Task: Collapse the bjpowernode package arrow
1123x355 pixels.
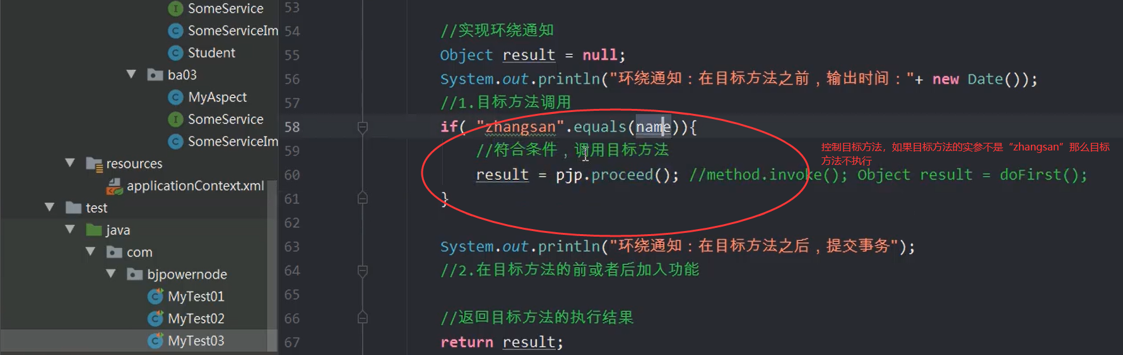Action: [x=111, y=274]
